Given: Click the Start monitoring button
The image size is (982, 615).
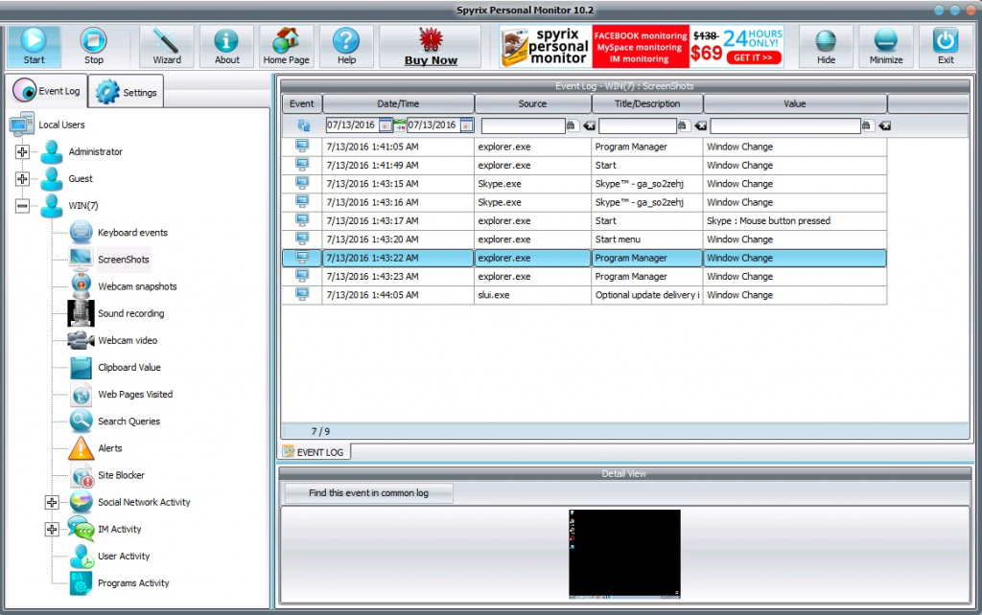Looking at the screenshot, I should [35, 46].
